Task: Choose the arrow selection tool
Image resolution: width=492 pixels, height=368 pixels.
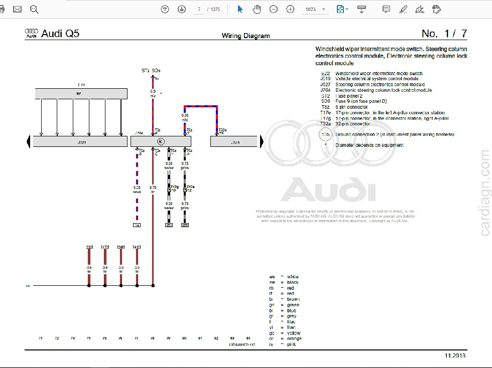Action: [x=240, y=10]
